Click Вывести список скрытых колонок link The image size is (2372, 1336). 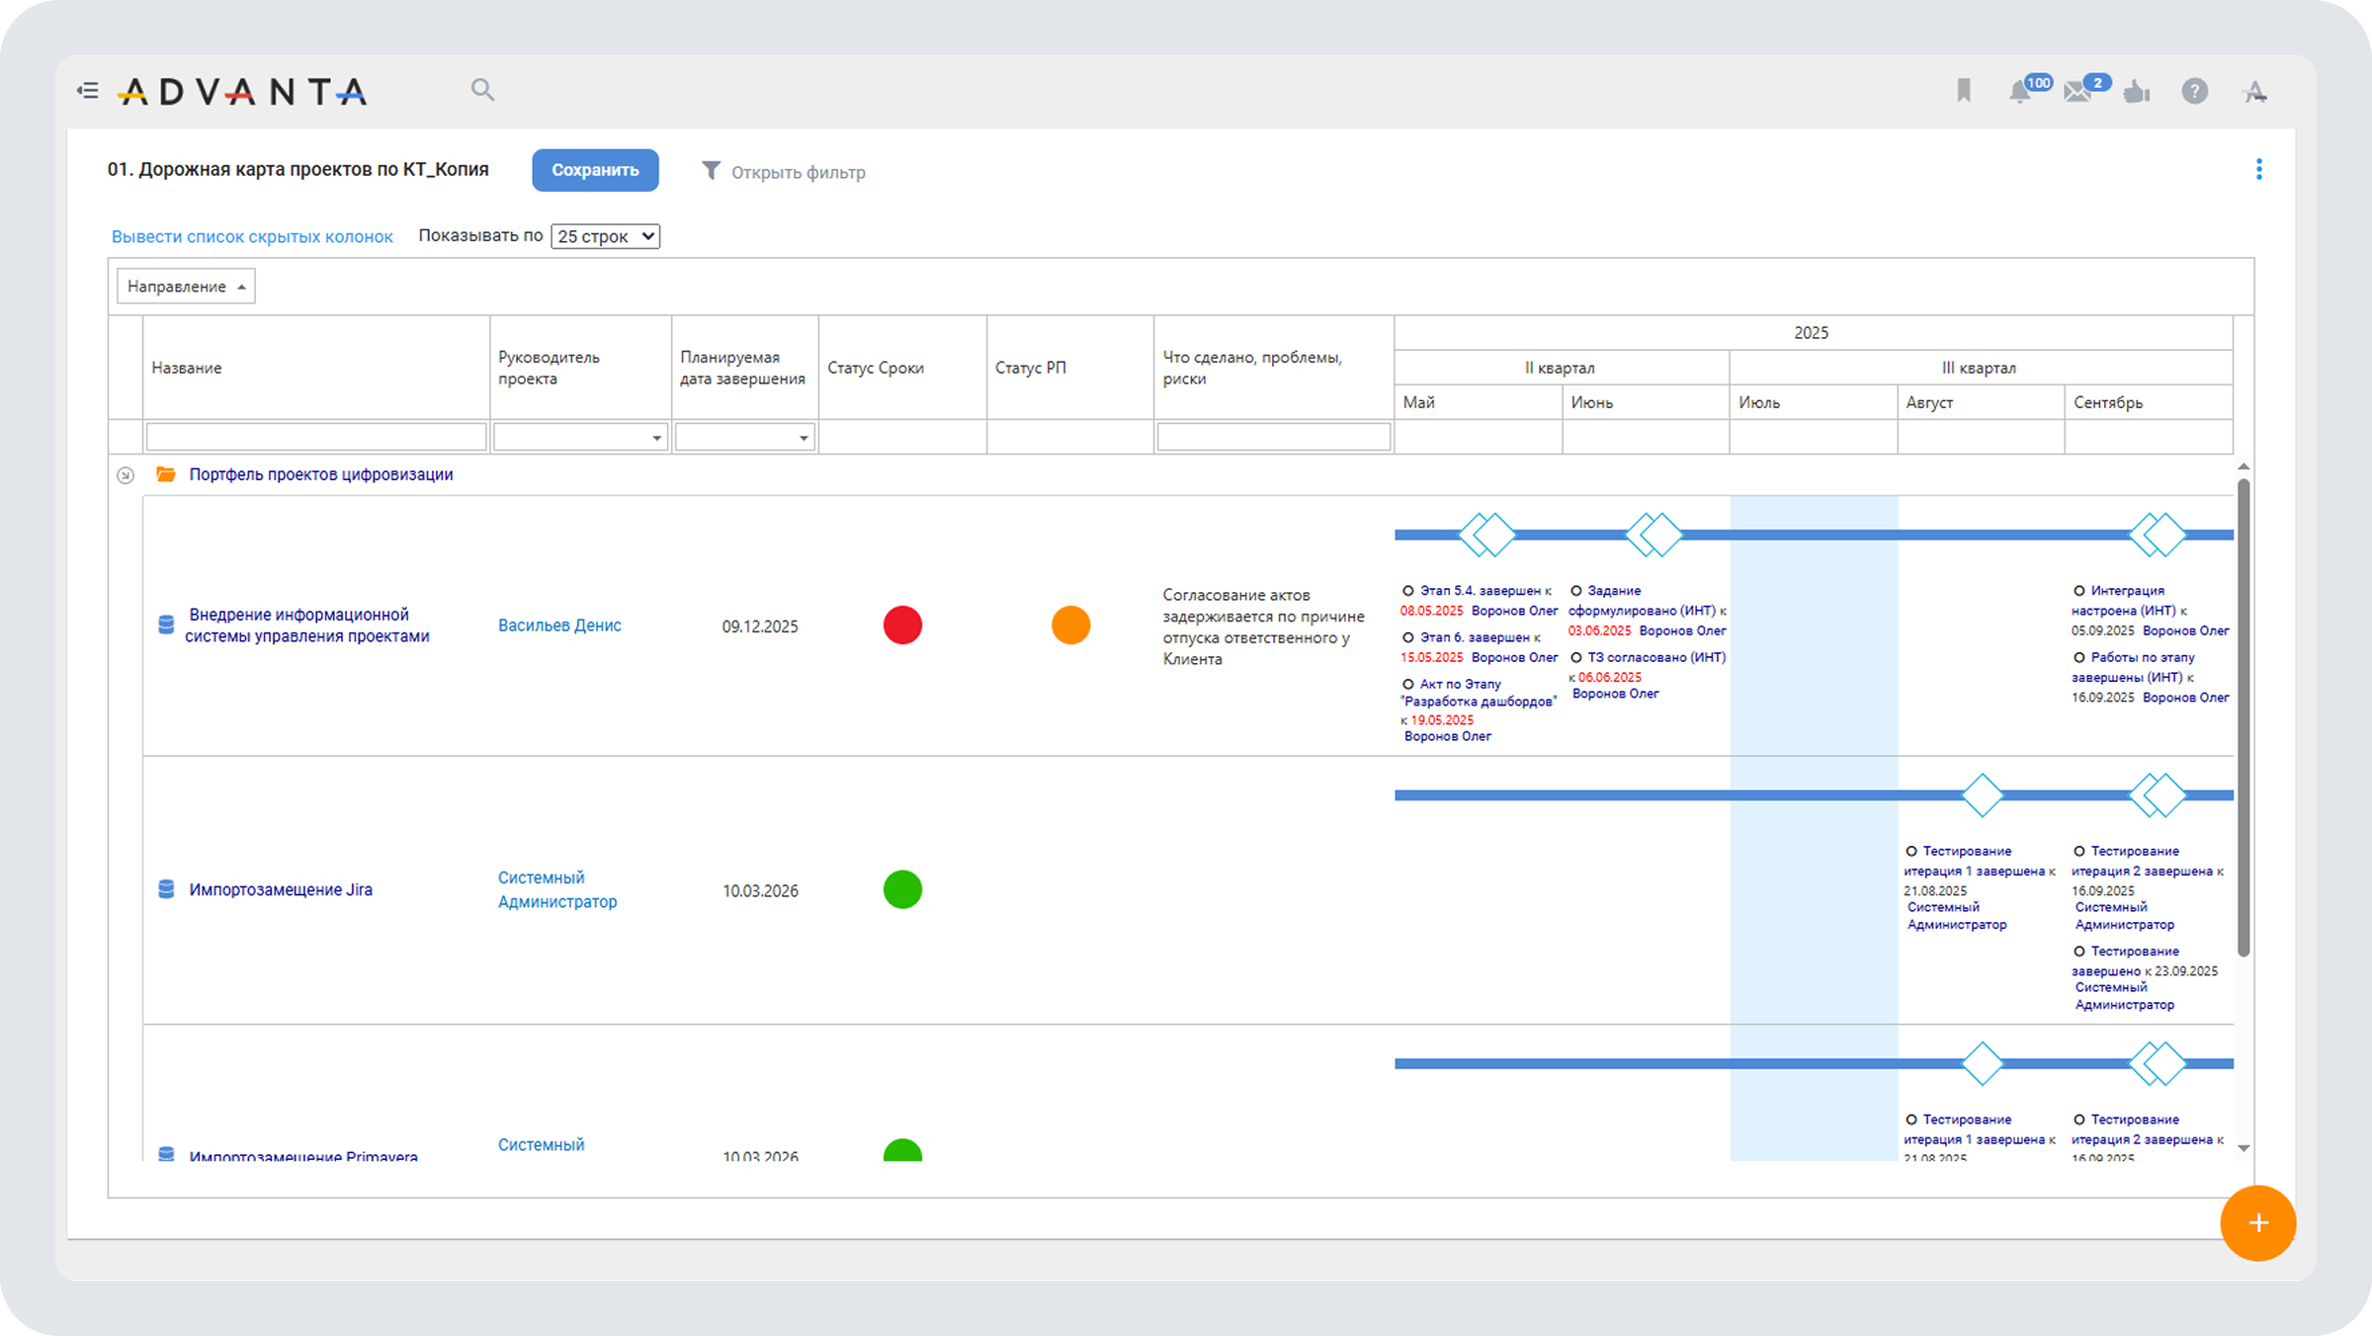[252, 237]
